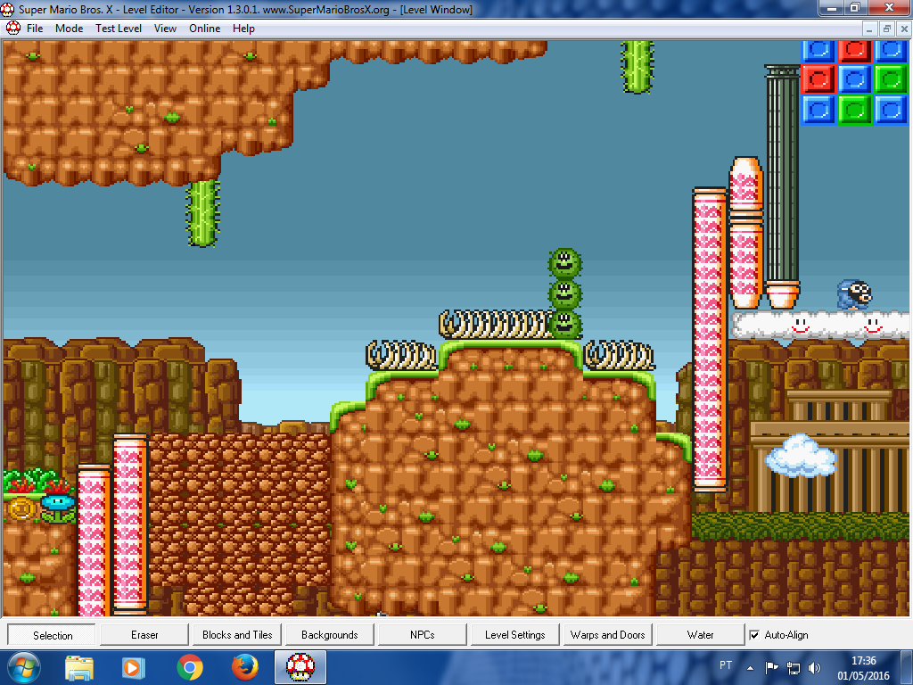The width and height of the screenshot is (913, 685).
Task: Open Windows Explorer folder icon in taskbar
Action: click(79, 667)
